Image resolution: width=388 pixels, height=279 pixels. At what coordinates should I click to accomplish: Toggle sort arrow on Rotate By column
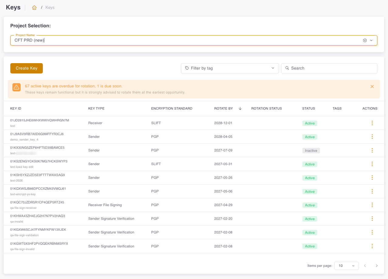tap(240, 108)
